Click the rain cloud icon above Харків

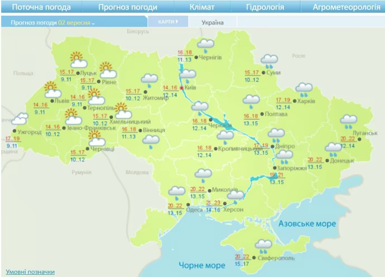click(304, 89)
